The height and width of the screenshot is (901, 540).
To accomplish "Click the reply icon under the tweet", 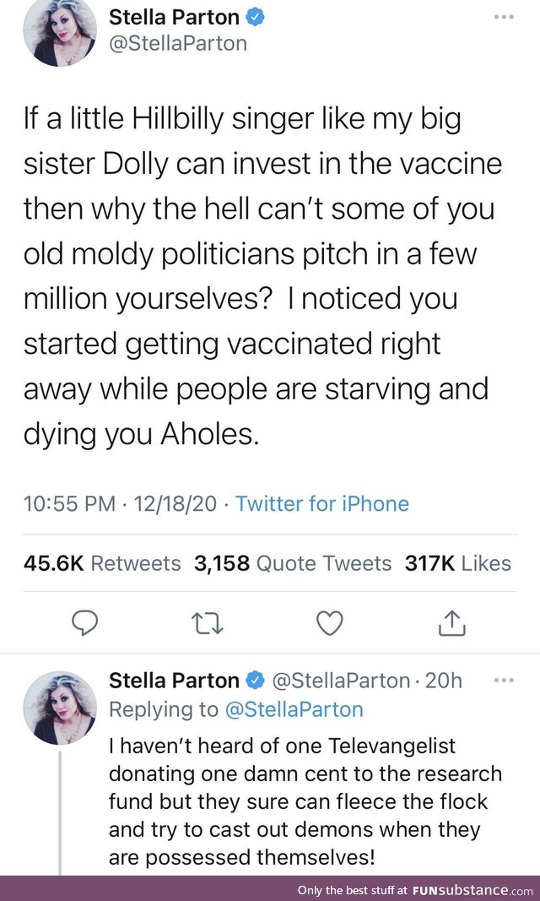I will 84,623.
